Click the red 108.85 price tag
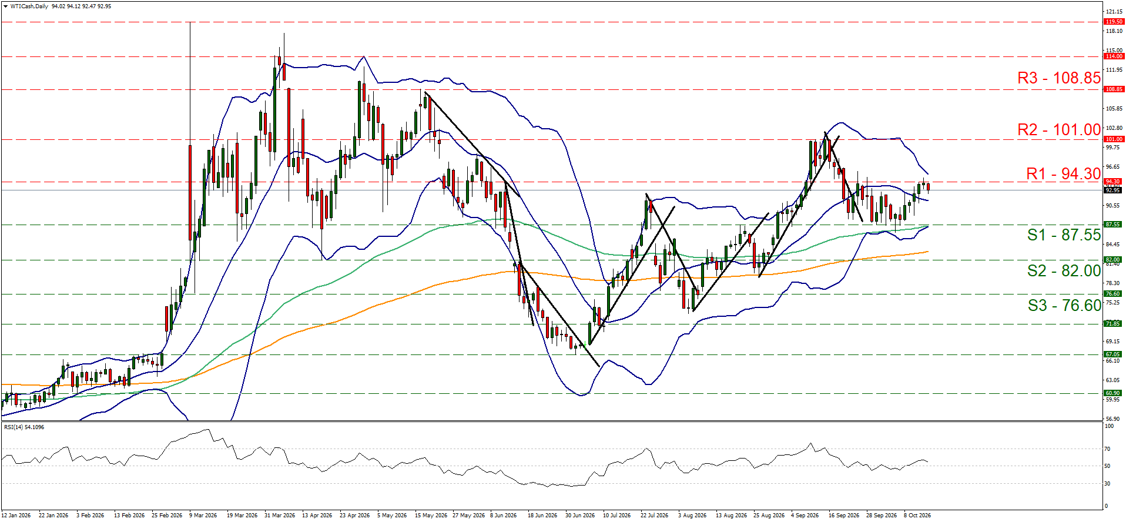Image resolution: width=1126 pixels, height=522 pixels. [x=1114, y=89]
